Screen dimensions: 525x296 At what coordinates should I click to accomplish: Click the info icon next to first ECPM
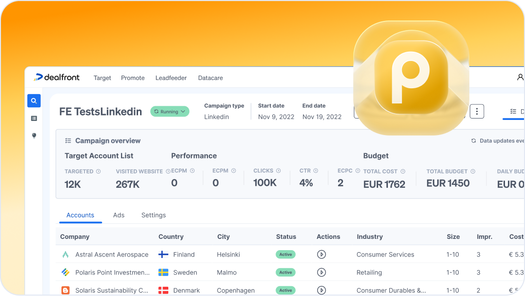point(192,171)
